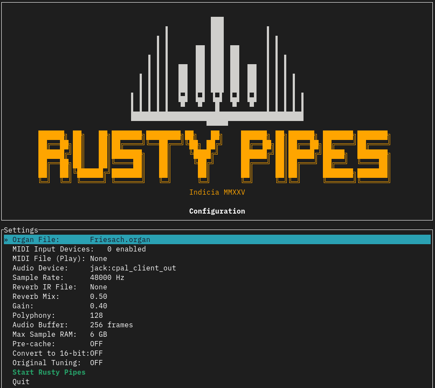Select the Audio Buffer setting row
Image resolution: width=435 pixels, height=388 pixels.
[x=217, y=325]
